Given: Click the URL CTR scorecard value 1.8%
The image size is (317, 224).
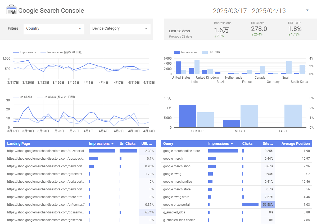Looking at the screenshot, I should [x=295, y=29].
